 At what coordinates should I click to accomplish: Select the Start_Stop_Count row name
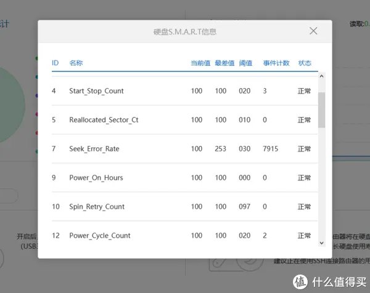(96, 91)
